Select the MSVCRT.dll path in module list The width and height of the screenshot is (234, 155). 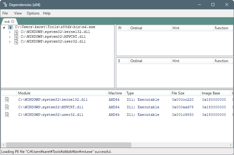tap(51, 107)
